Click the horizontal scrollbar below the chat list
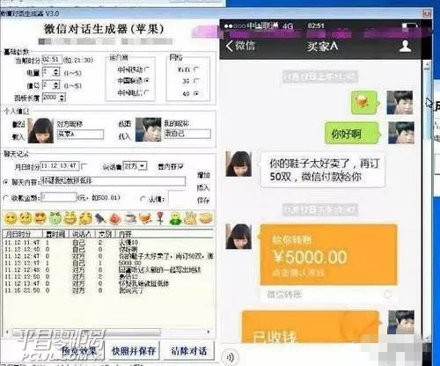The height and width of the screenshot is (366, 440). click(107, 333)
